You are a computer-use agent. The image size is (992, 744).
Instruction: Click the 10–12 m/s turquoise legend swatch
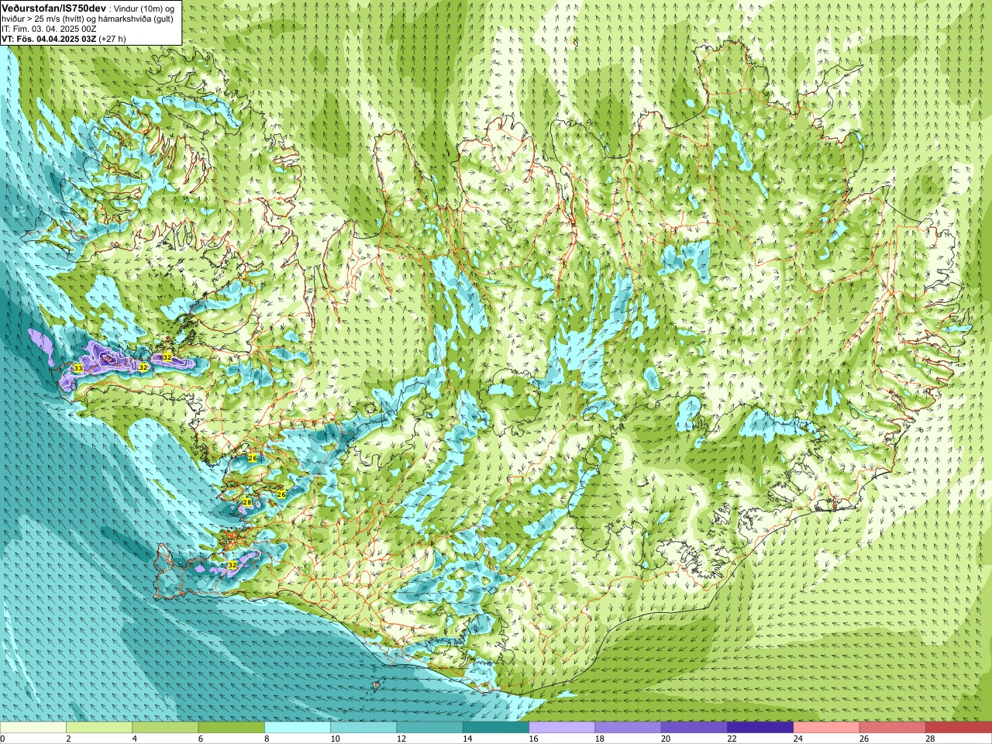click(x=363, y=728)
